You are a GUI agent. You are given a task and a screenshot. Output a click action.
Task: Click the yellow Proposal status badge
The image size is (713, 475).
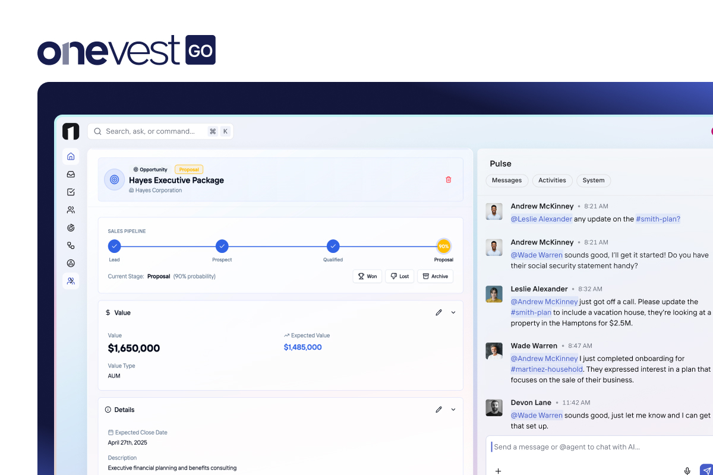[189, 169]
